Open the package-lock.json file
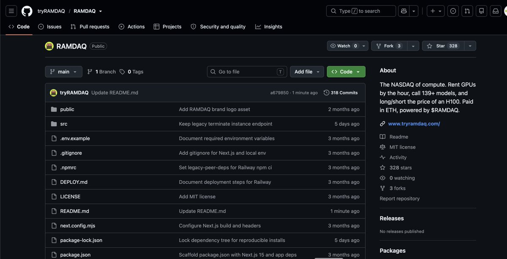Image resolution: width=507 pixels, height=259 pixels. point(81,240)
